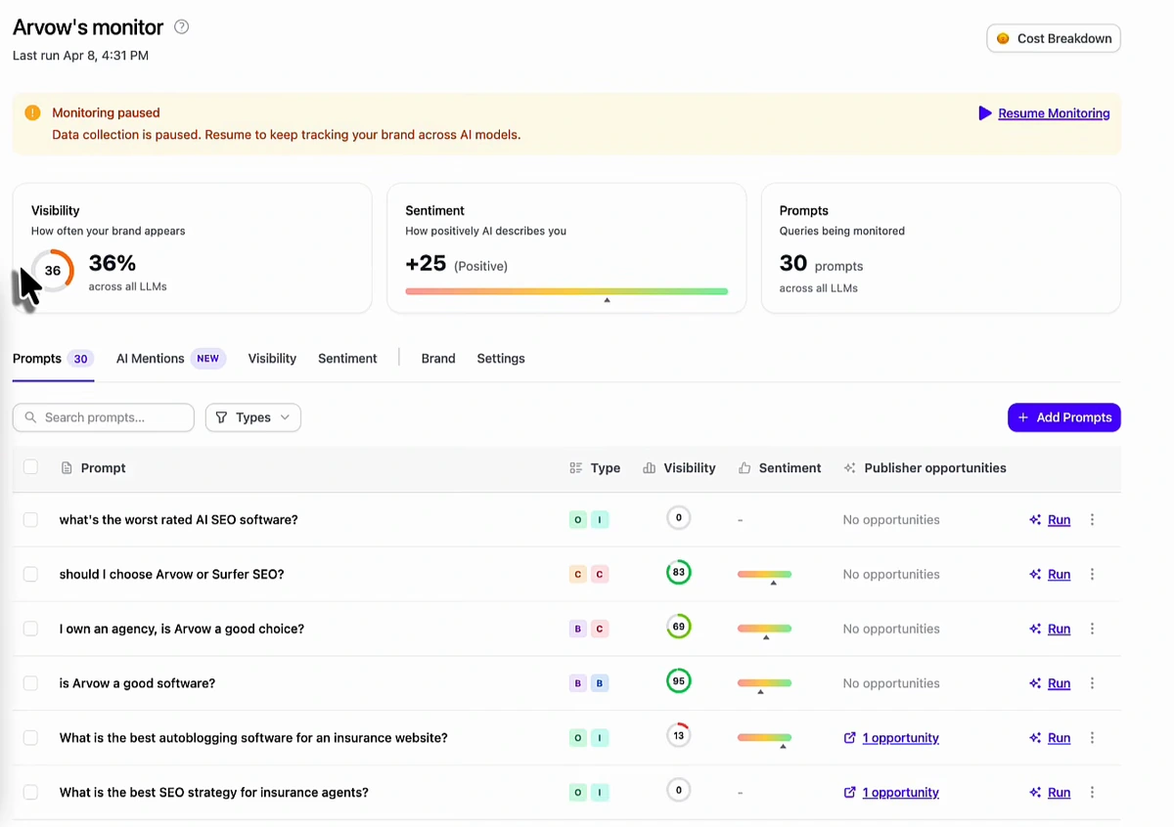Open the Visibility tab

tap(272, 359)
